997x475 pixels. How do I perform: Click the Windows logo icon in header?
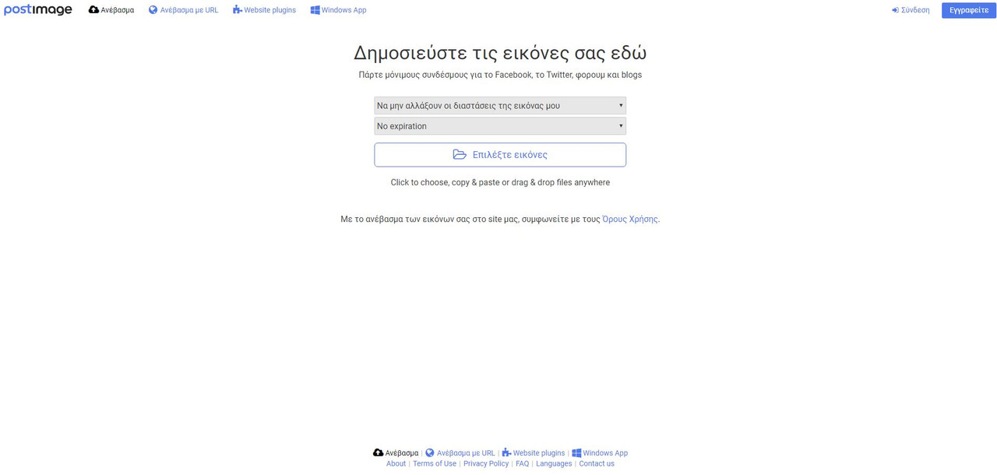(x=315, y=10)
